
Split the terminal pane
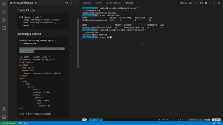[201, 3]
